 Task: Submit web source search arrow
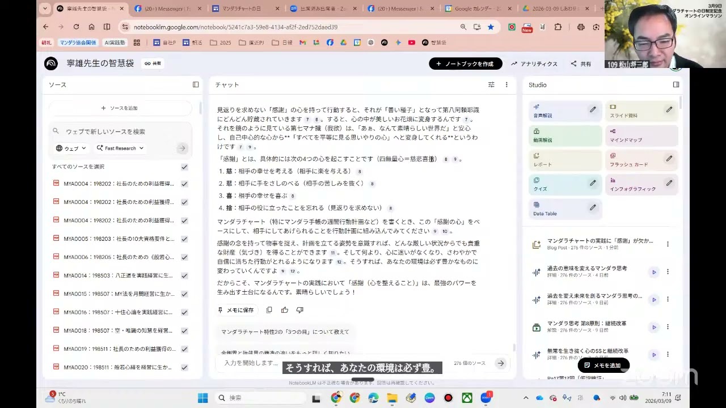(x=182, y=148)
